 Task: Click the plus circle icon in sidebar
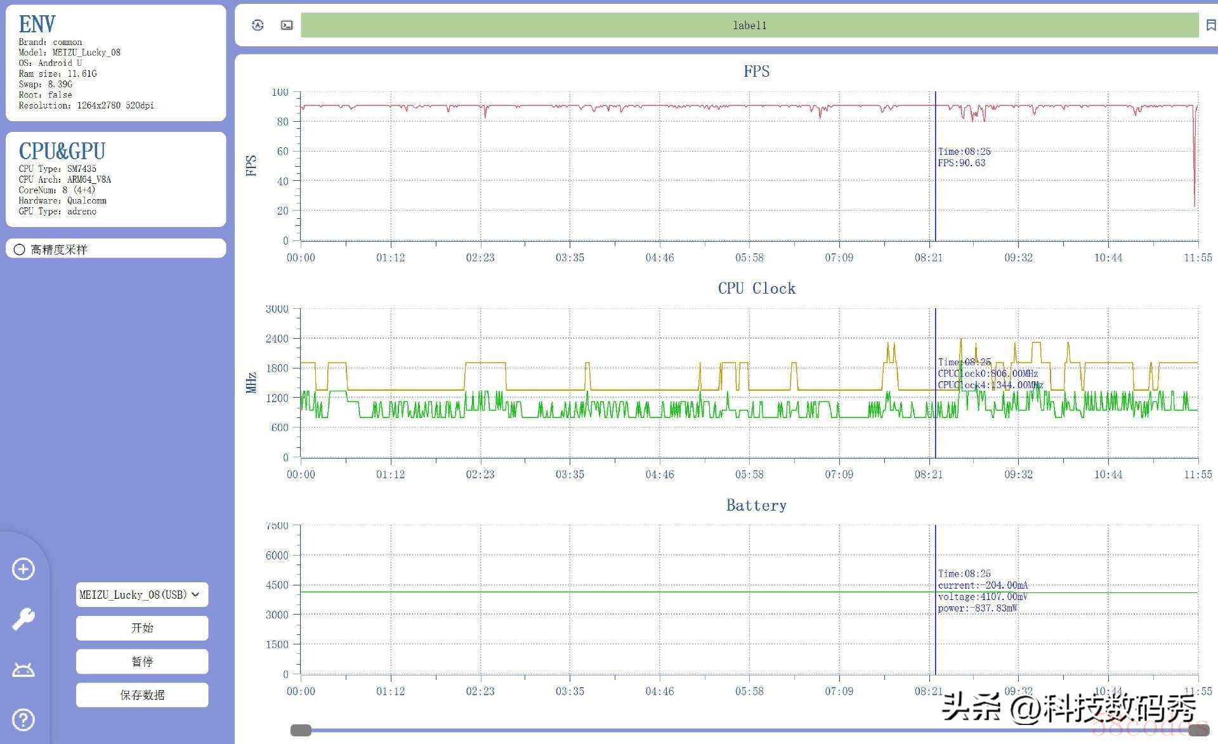pos(23,569)
